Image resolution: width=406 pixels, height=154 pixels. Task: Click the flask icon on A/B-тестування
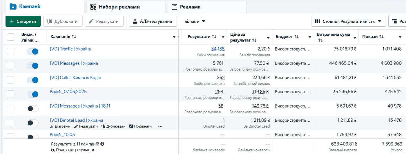tap(135, 21)
